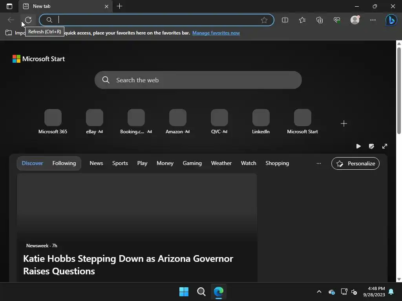
Task: Click the Microsoft Start logo
Action: [38, 59]
